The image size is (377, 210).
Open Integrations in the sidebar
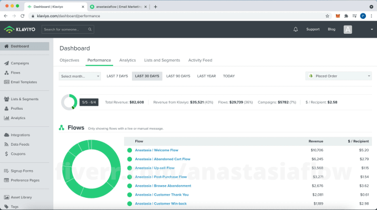17,135
